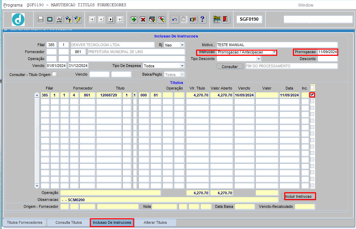Switch to the Alterar Titulos tab

click(x=155, y=222)
